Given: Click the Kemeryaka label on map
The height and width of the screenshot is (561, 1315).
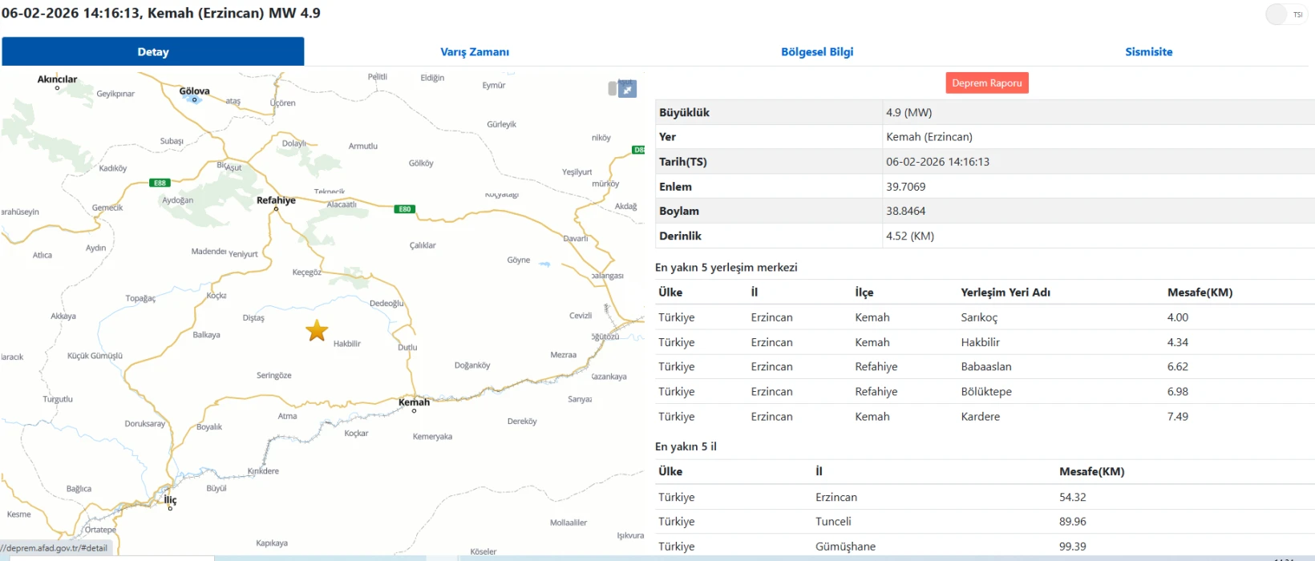Looking at the screenshot, I should [x=432, y=437].
